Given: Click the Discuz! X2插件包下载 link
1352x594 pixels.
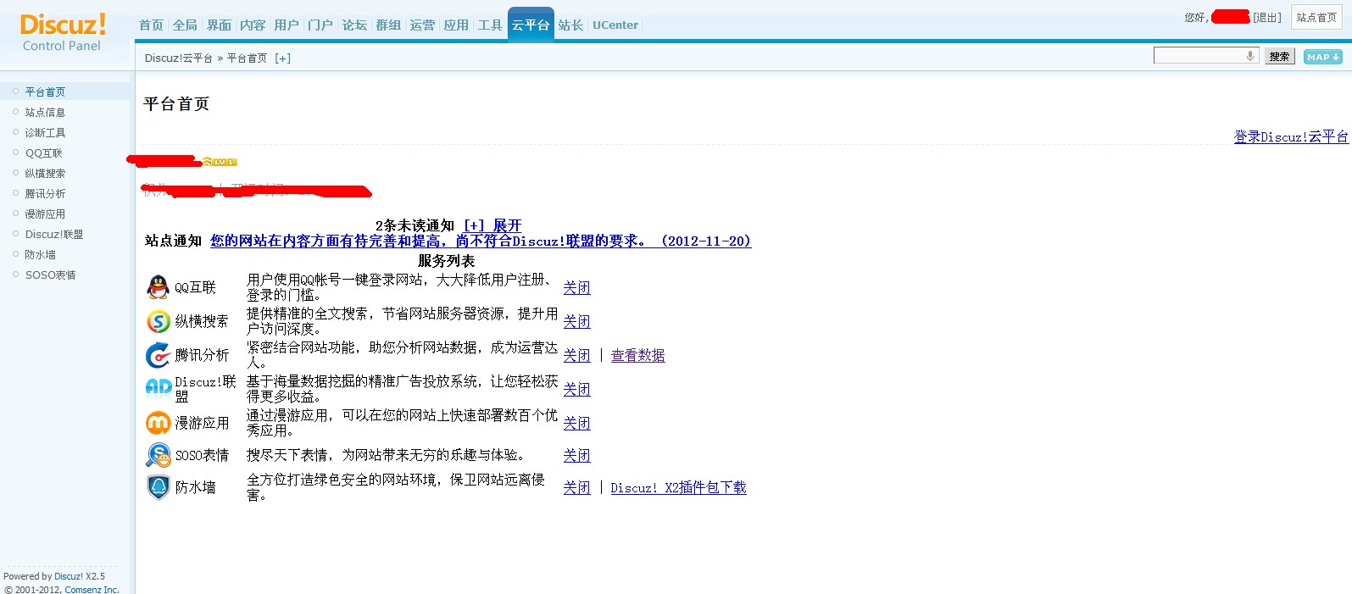Looking at the screenshot, I should click(679, 487).
